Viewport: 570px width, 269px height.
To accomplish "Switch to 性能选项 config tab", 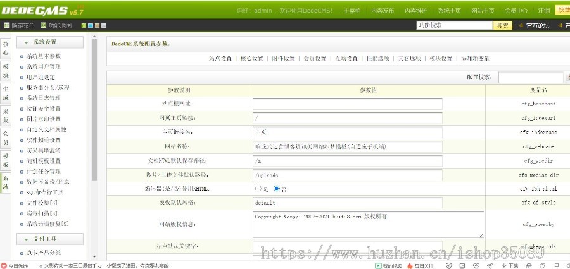I will coord(378,58).
